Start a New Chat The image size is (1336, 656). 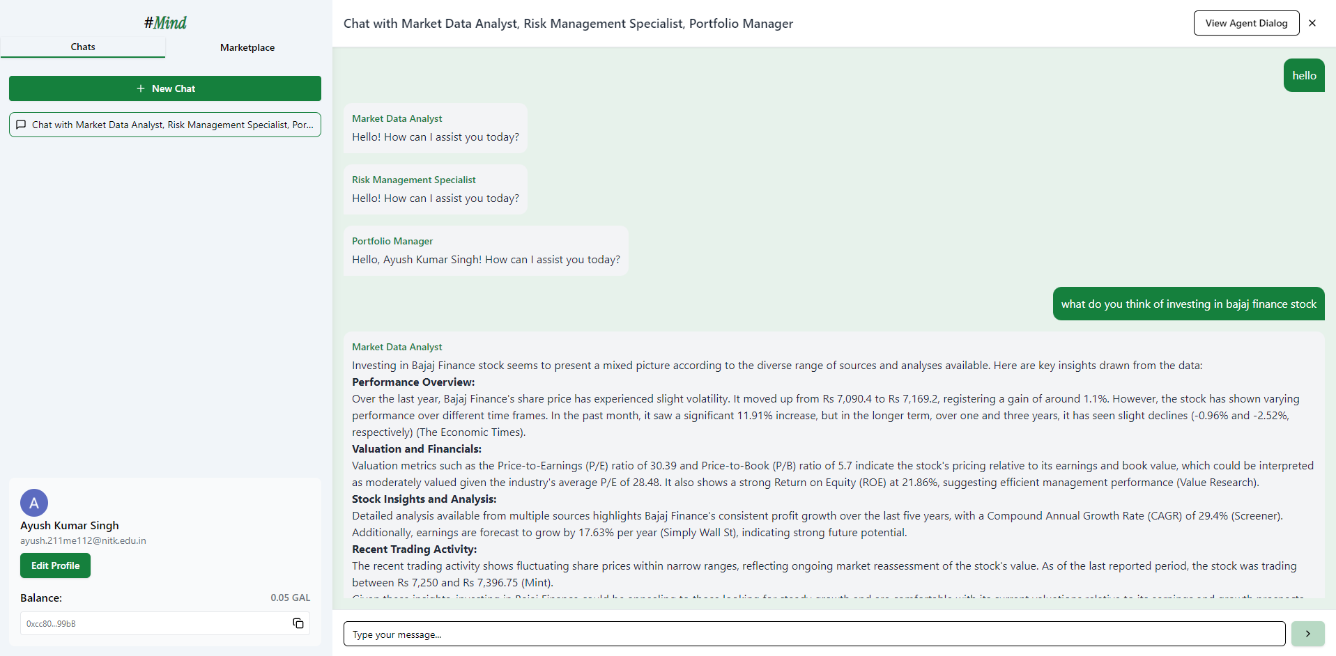point(164,88)
